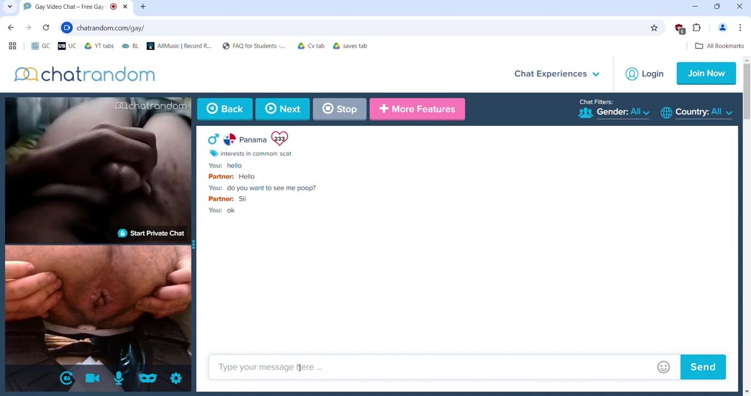Viewport: 751px width, 396px height.
Task: Click the switch camera icon
Action: click(67, 378)
